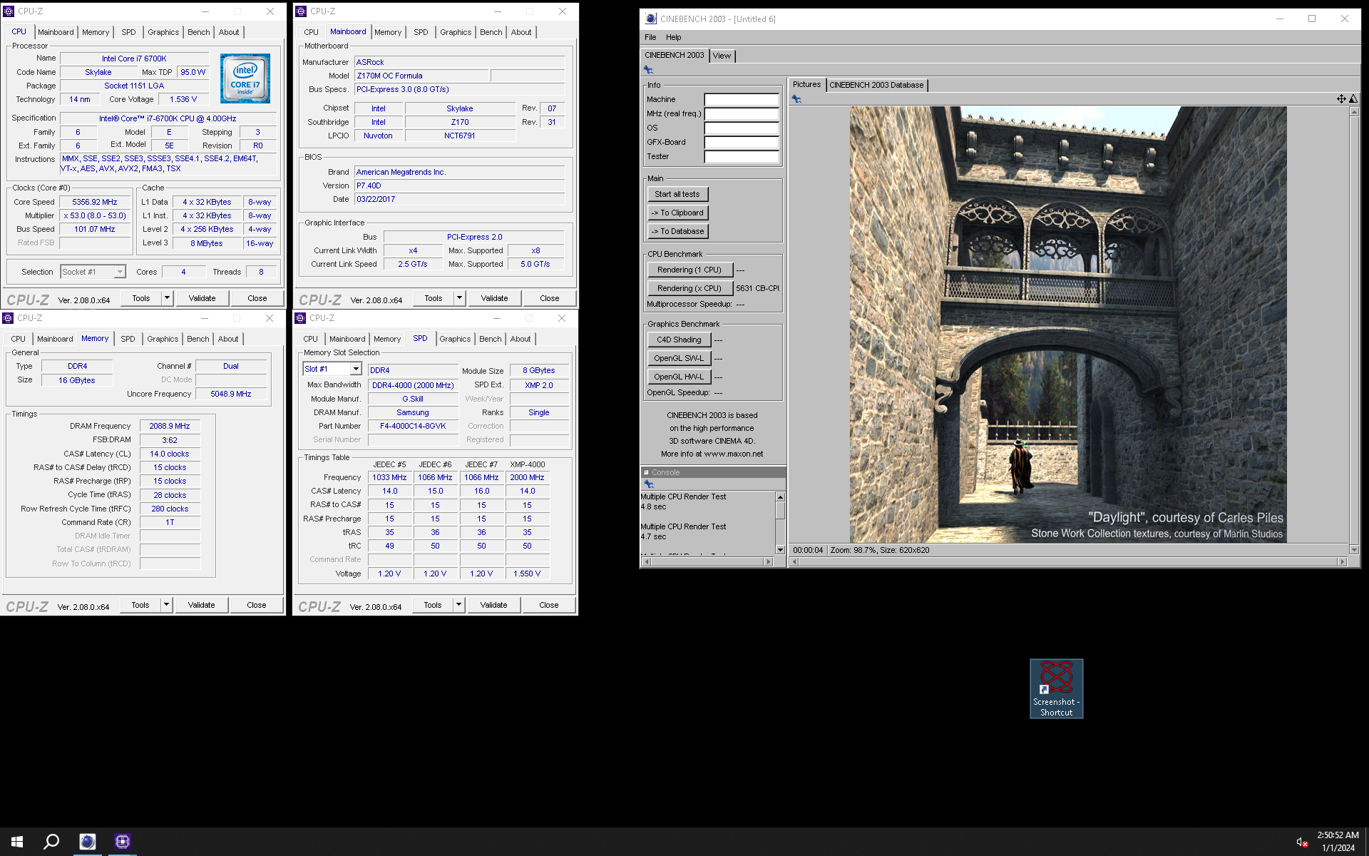Click CINEBENCH window title bar icon
1369x856 pixels.
tap(650, 19)
